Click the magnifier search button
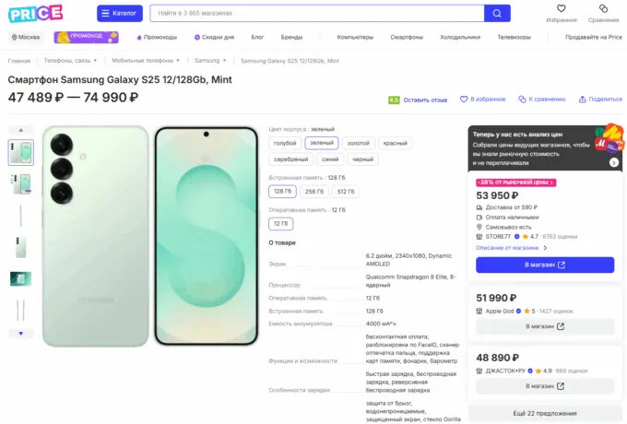Screen dimensions: 627x424 pyautogui.click(x=497, y=13)
